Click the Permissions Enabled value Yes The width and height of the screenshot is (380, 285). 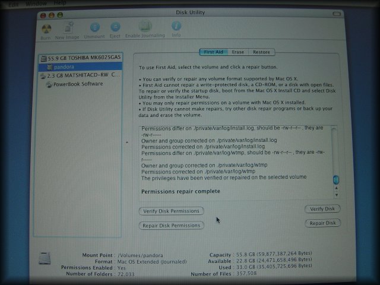pyautogui.click(x=121, y=268)
